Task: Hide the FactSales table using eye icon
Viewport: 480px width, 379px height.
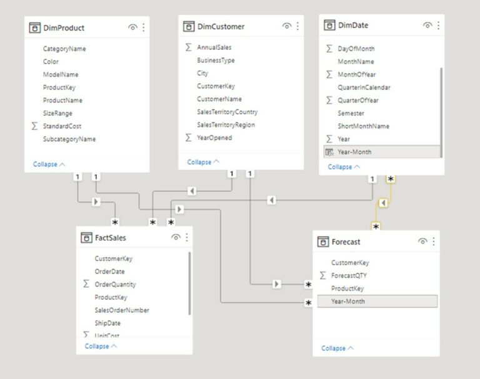Action: pyautogui.click(x=176, y=237)
